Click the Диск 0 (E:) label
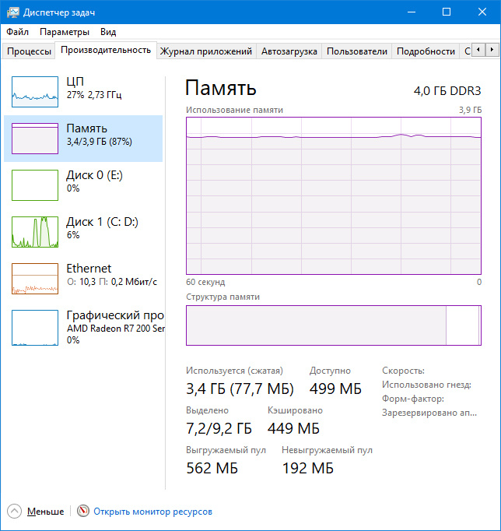The height and width of the screenshot is (531, 501). click(94, 175)
